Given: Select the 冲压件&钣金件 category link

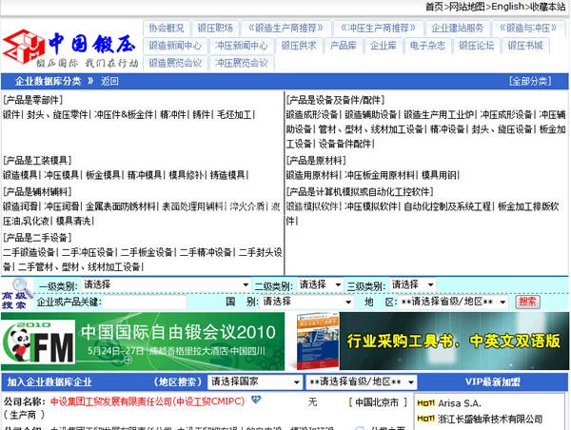Looking at the screenshot, I should coord(124,115).
